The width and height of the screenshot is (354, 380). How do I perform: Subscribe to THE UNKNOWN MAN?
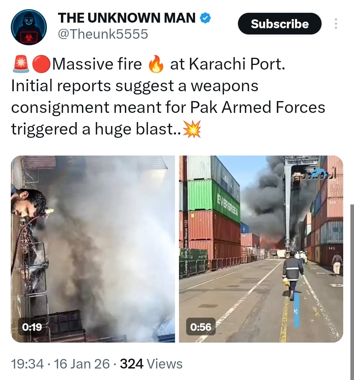pos(280,24)
